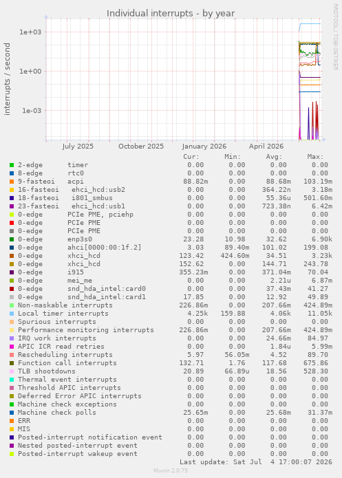Click the 'Nested posted-interrupt event' legend label
The height and width of the screenshot is (478, 342).
tap(78, 446)
